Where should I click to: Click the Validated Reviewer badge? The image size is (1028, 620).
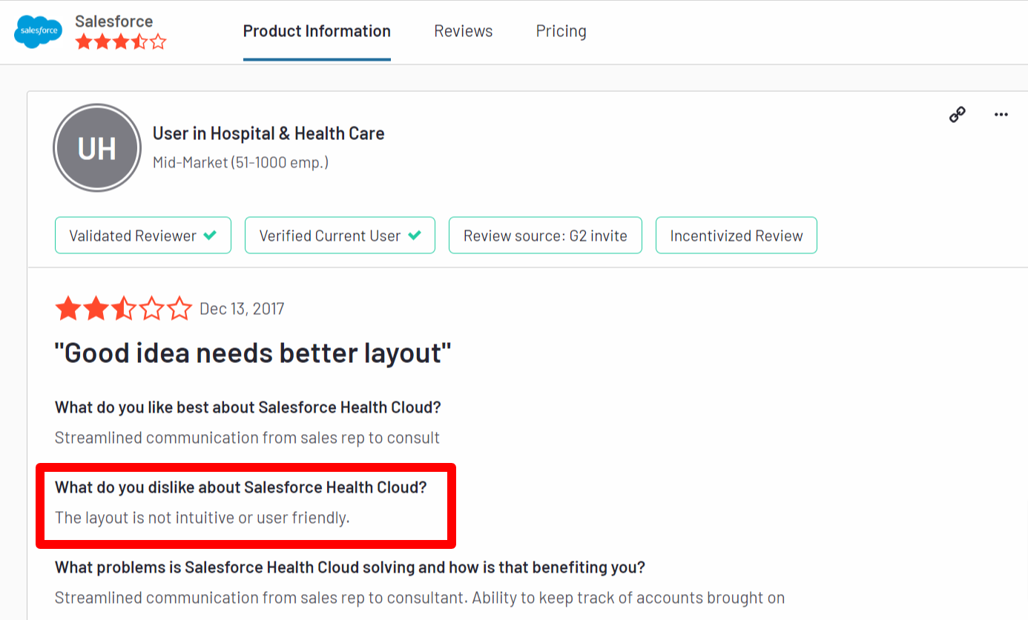pos(143,236)
